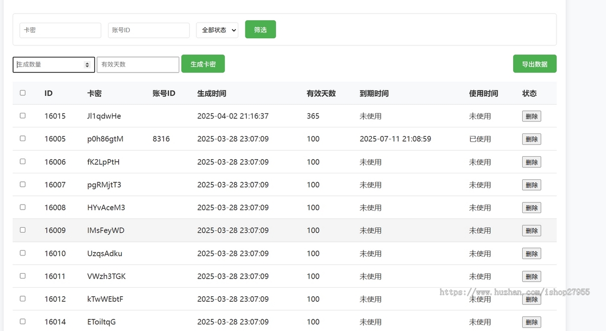Select card code VWzh3TGK
This screenshot has width=606, height=331.
click(107, 276)
